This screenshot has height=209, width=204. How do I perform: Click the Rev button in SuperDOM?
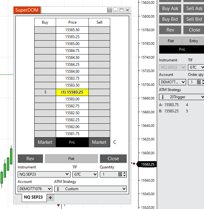pos(30,159)
